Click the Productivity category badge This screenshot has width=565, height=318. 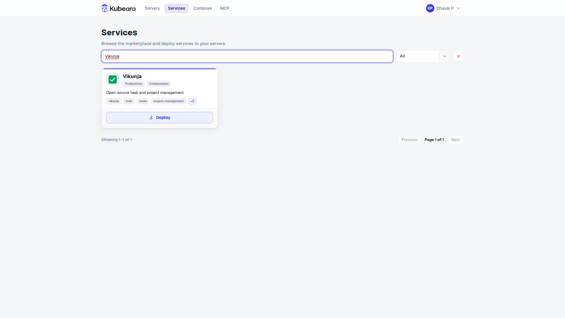click(x=134, y=84)
